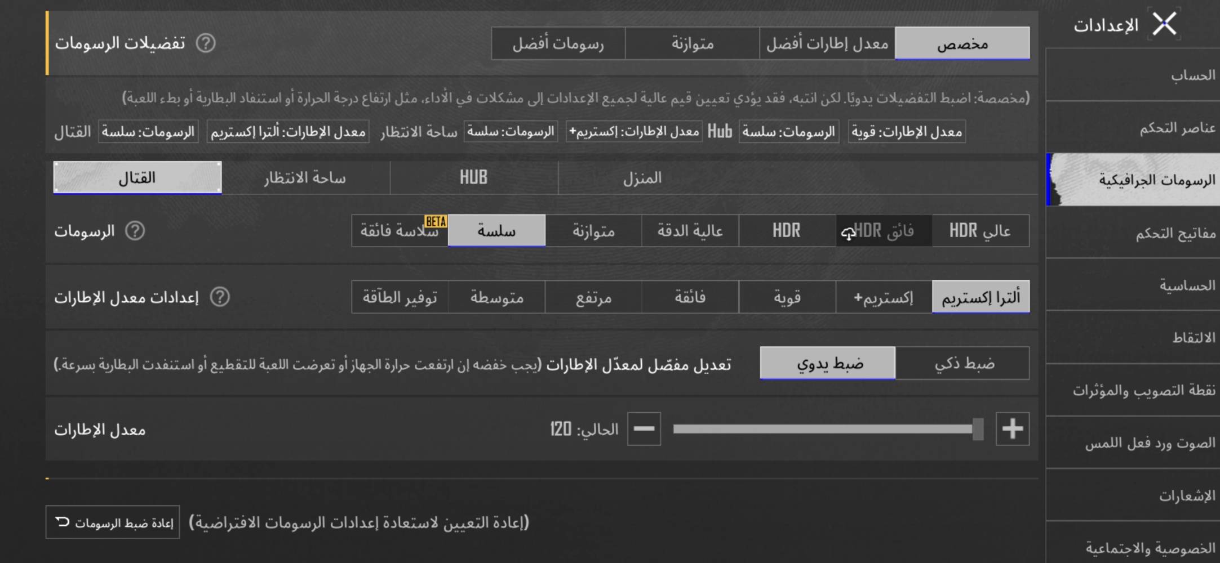Select سلسة graphics quality
1220x563 pixels.
click(496, 230)
